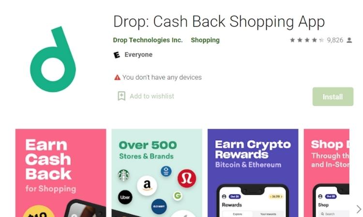The height and width of the screenshot is (217, 363).
Task: Open the Drop Technologies Inc. developer page
Action: tap(148, 40)
